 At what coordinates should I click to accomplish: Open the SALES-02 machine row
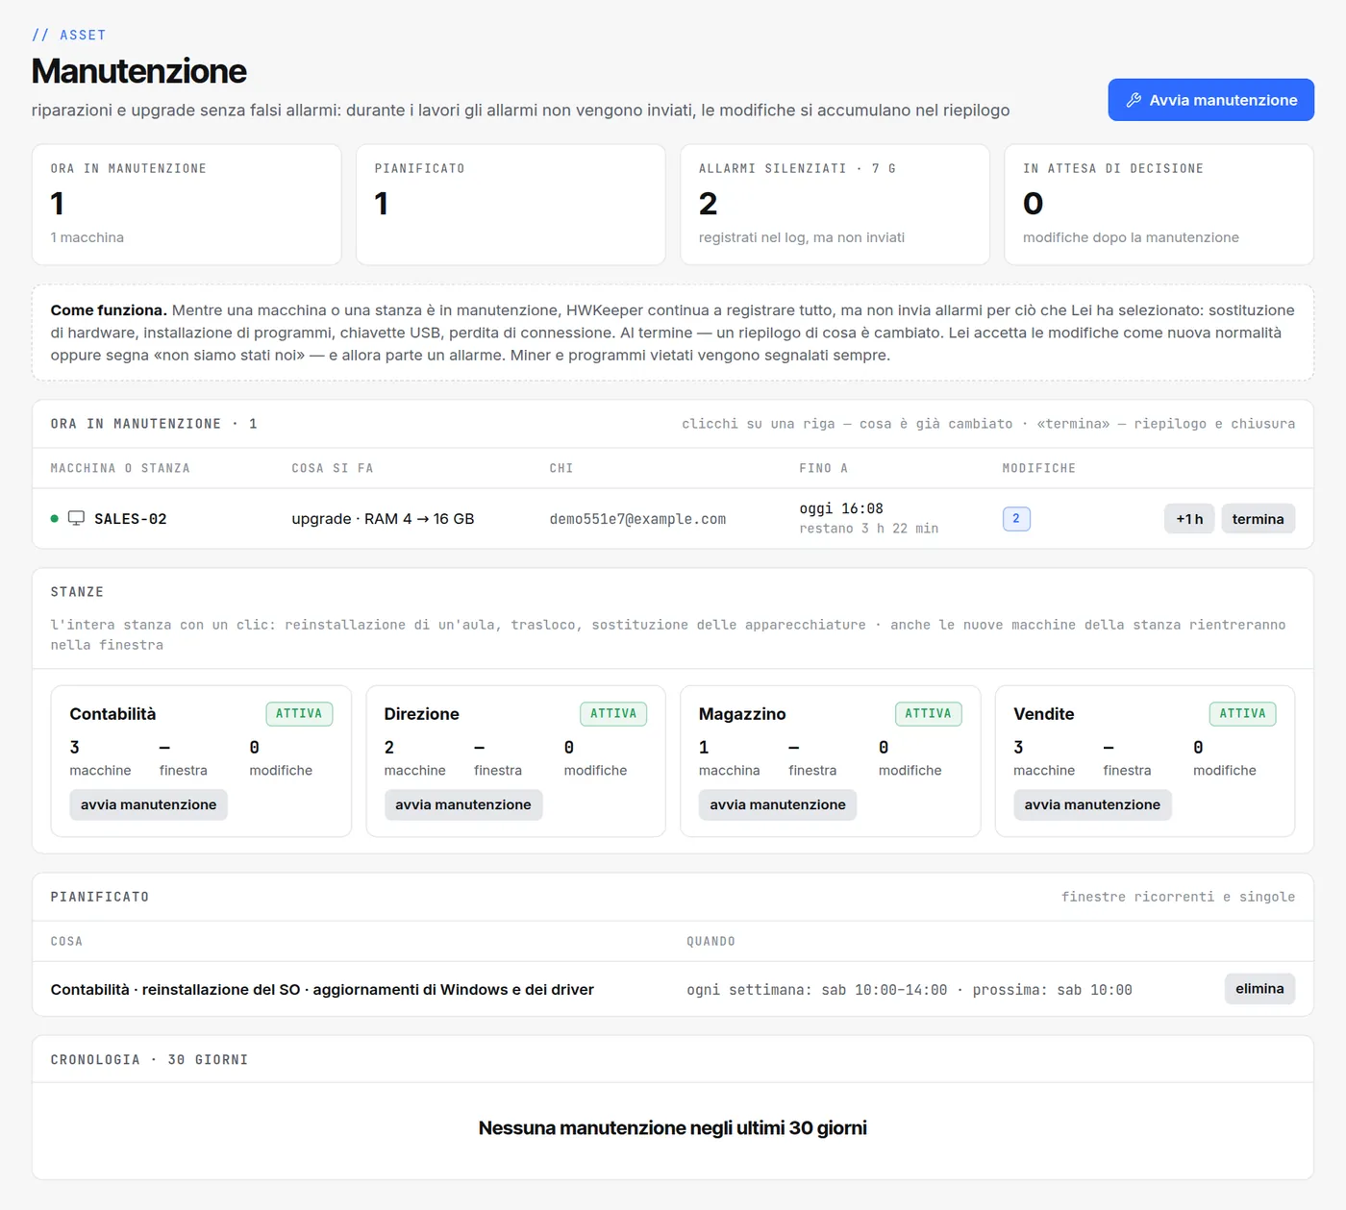[x=673, y=519]
